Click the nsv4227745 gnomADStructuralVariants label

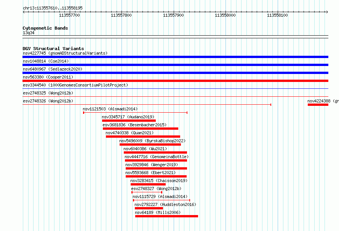tap(65, 53)
